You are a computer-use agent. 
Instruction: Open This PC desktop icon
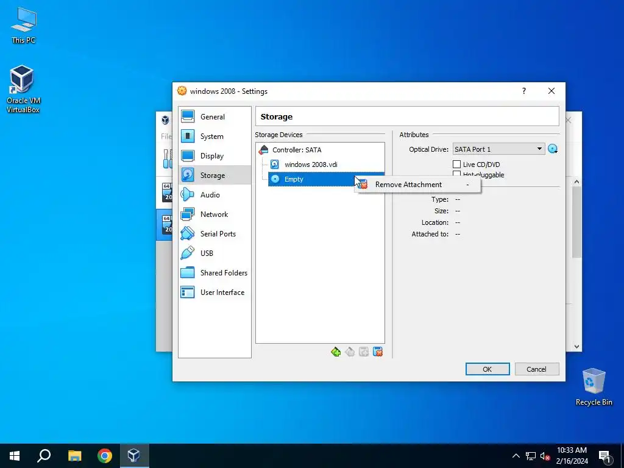24,26
